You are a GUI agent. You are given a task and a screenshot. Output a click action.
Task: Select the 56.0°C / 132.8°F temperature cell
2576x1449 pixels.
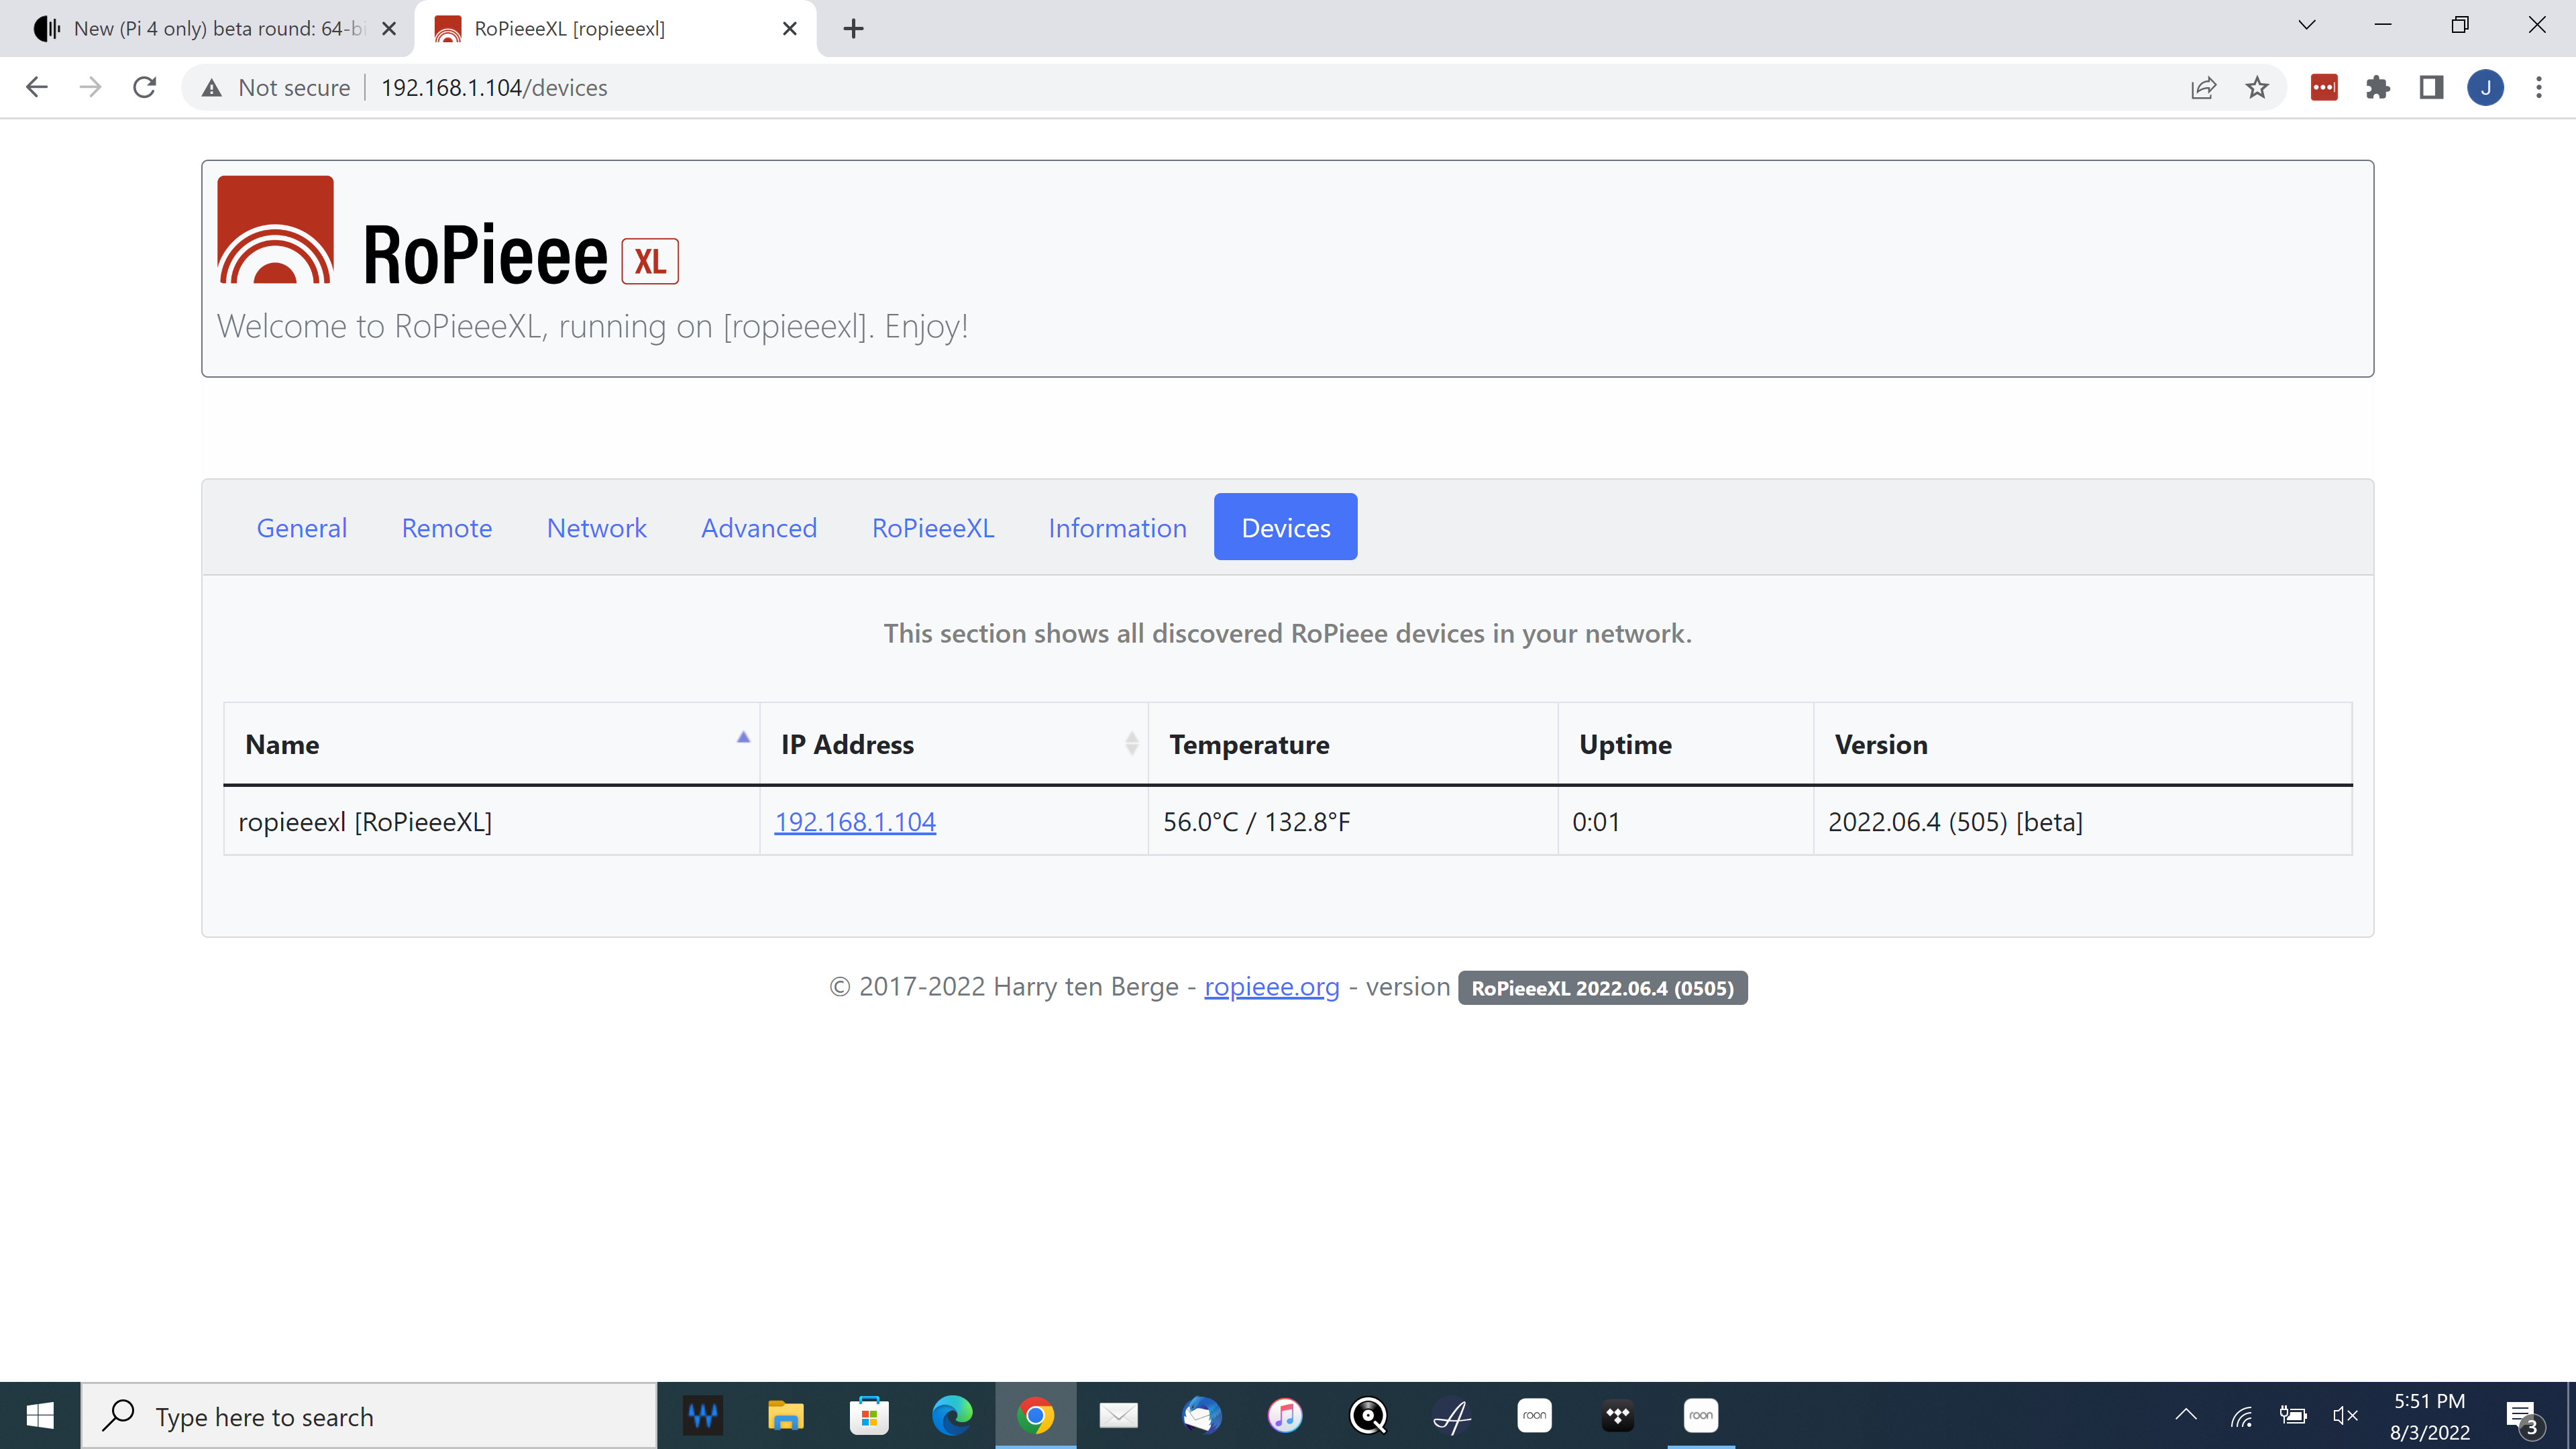[x=1353, y=821]
